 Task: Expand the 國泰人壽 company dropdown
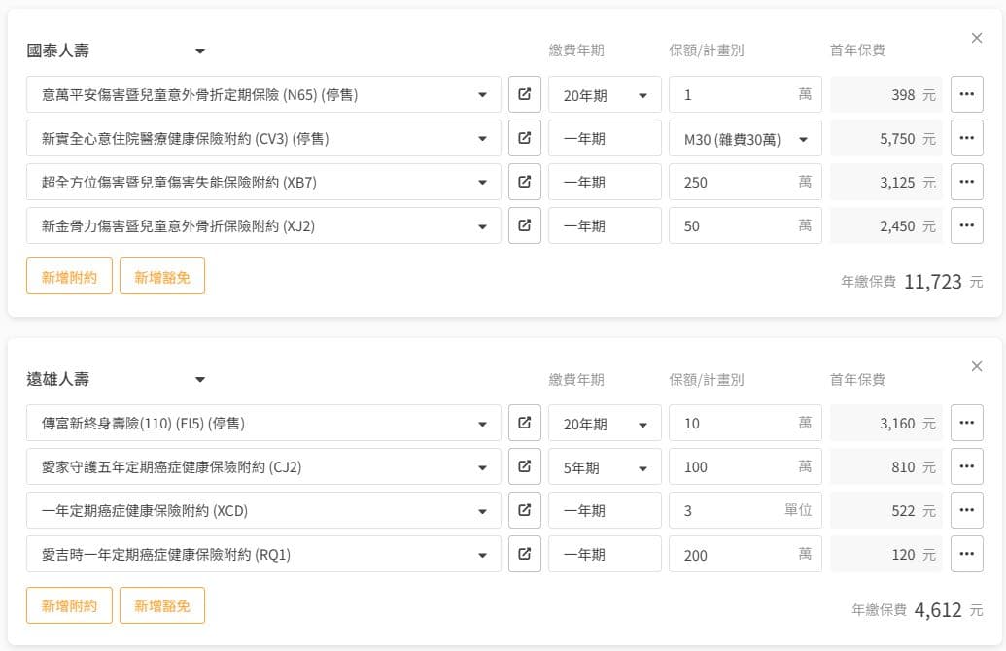(x=199, y=51)
